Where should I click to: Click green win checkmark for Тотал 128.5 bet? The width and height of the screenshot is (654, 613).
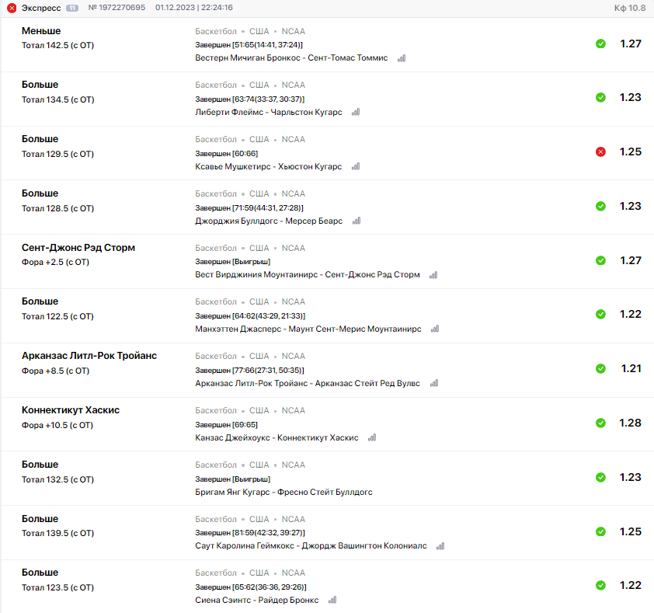pos(600,206)
